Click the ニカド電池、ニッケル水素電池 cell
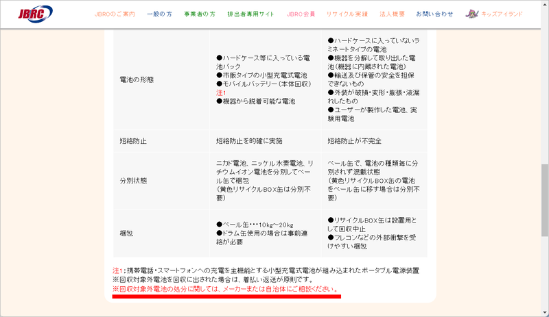 265,181
